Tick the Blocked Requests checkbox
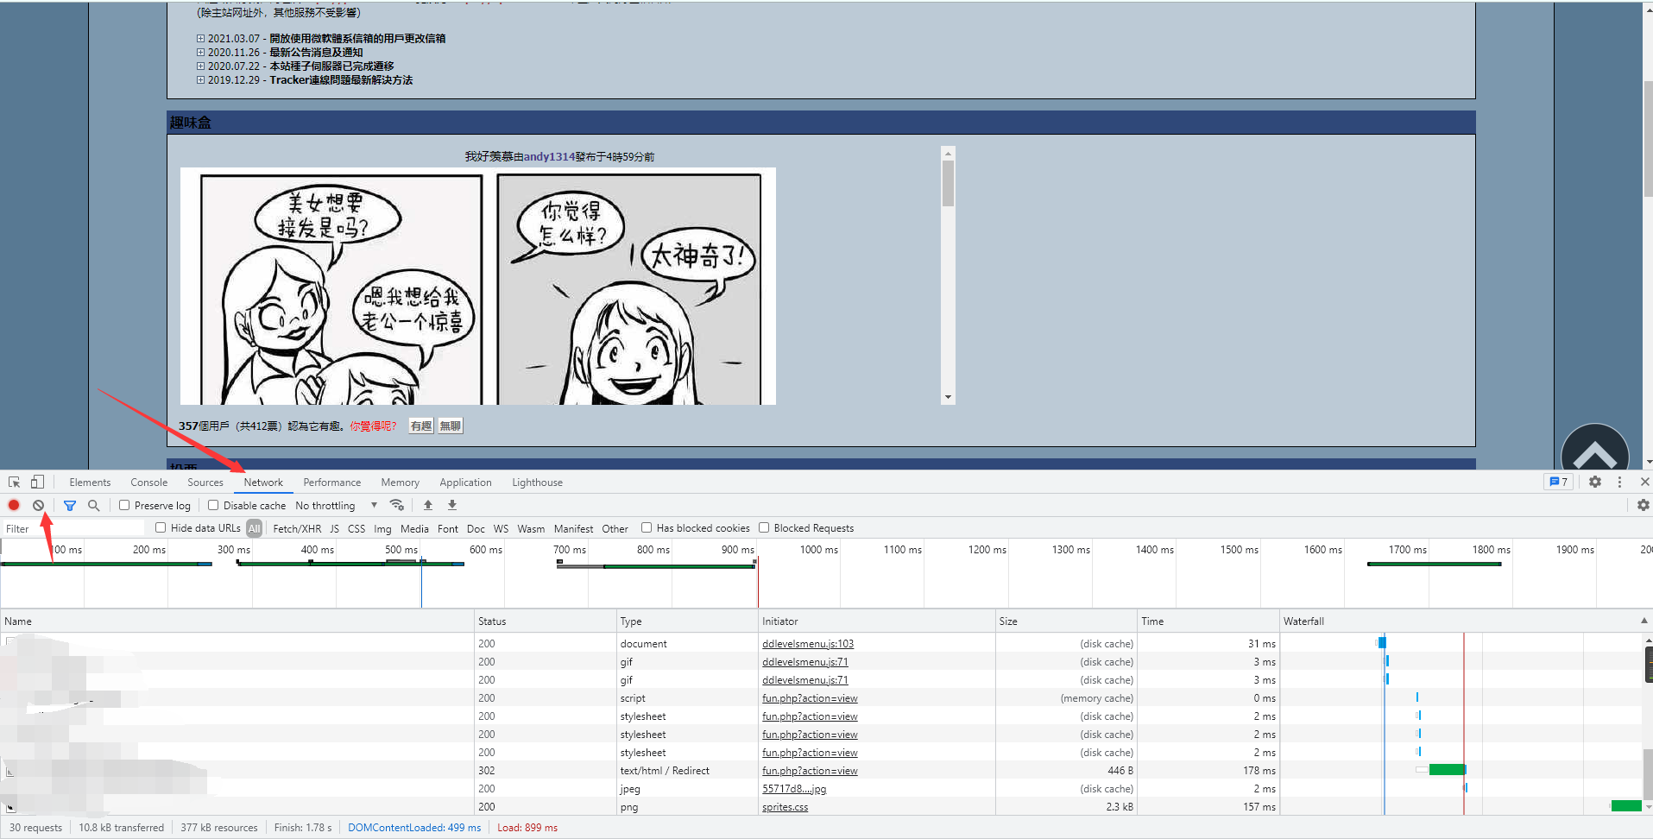The image size is (1653, 839). pos(764,527)
